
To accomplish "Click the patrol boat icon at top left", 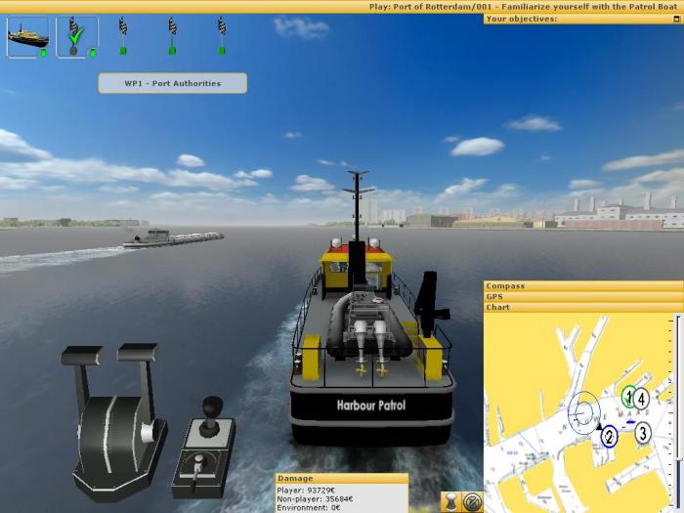I will [27, 37].
